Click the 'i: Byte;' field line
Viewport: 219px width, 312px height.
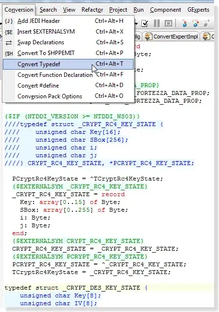coord(35,218)
